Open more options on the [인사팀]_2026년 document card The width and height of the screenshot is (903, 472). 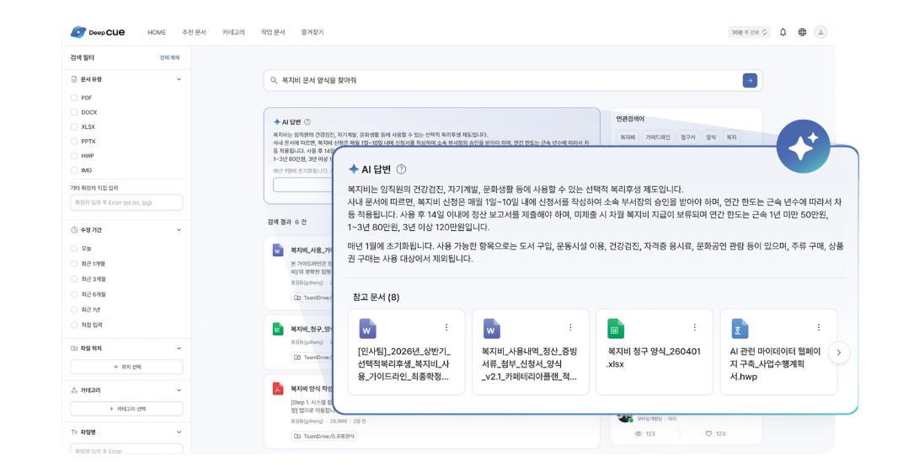(x=446, y=327)
